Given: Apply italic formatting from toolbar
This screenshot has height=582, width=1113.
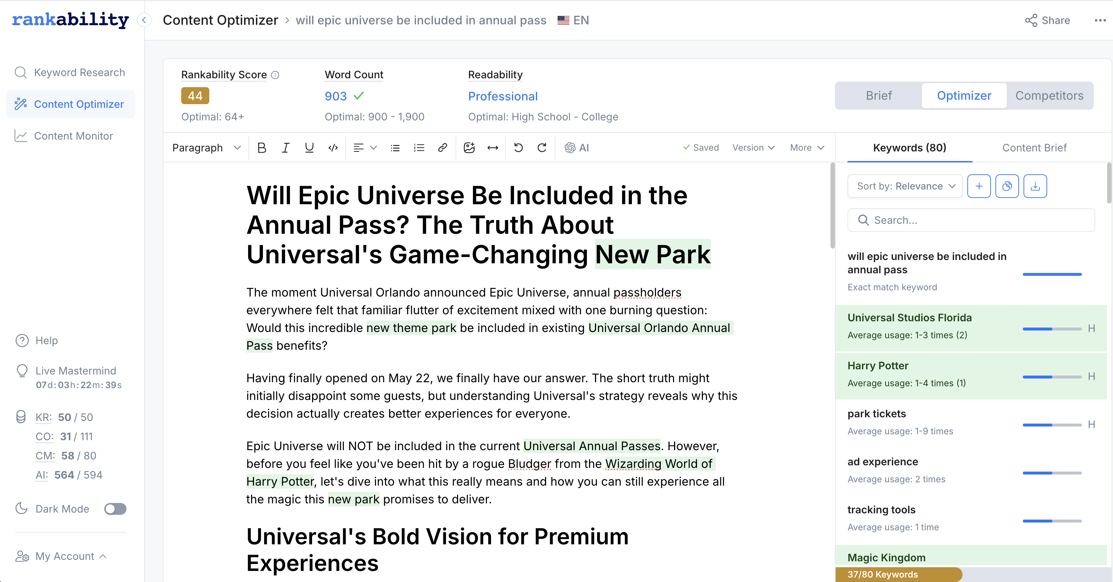Looking at the screenshot, I should click(x=285, y=148).
